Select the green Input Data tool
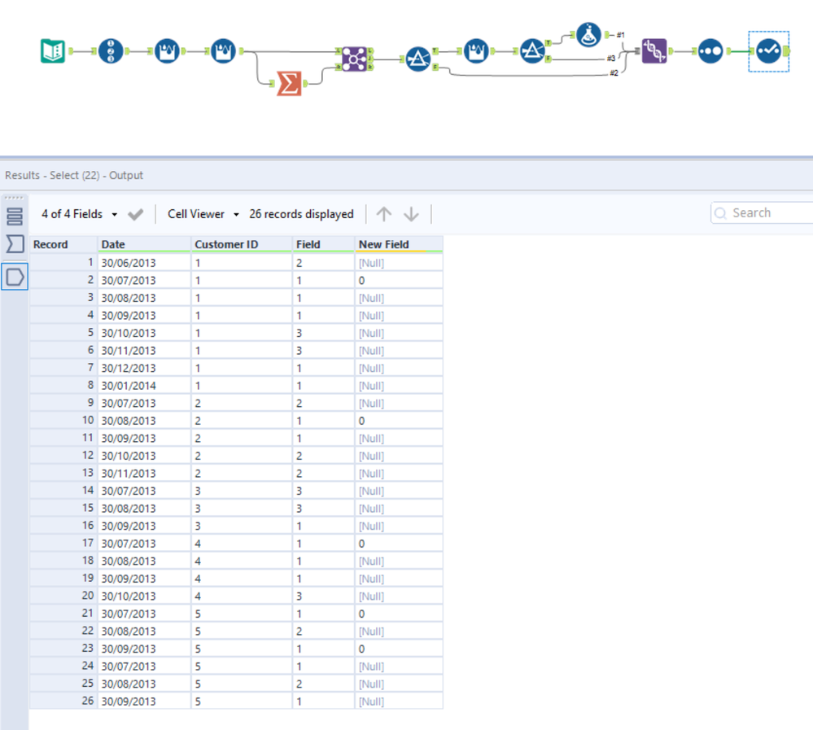 53,50
